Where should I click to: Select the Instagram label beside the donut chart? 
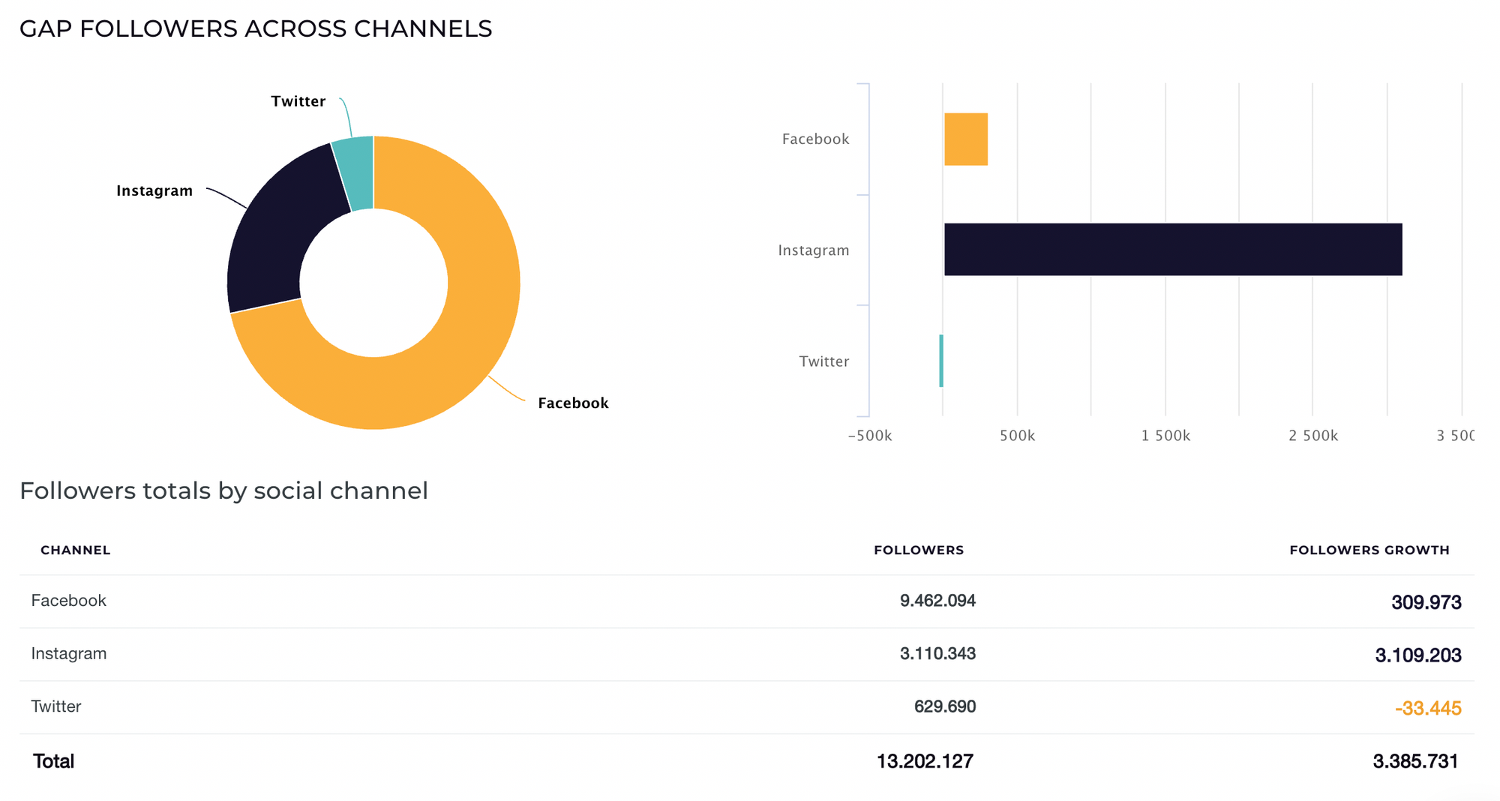click(154, 190)
